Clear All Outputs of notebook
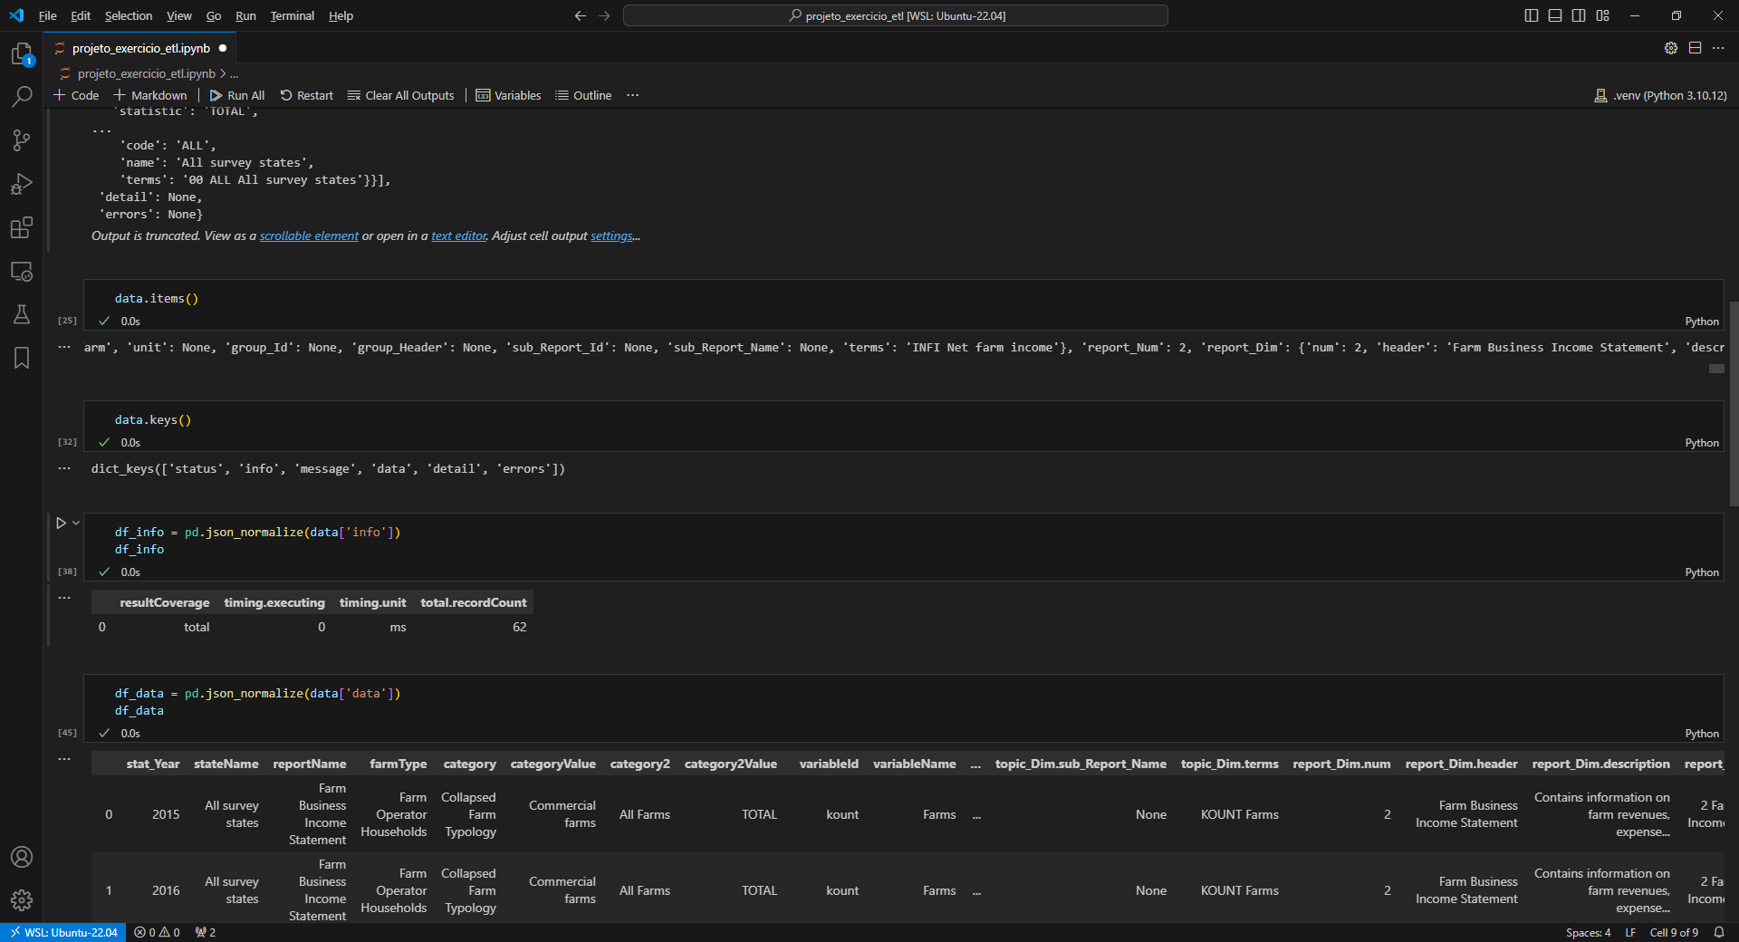Viewport: 1739px width, 942px height. click(x=401, y=95)
